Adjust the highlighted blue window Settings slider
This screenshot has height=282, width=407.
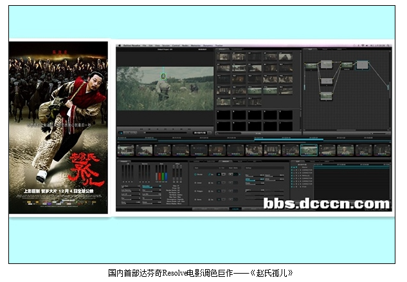pyautogui.click(x=255, y=180)
